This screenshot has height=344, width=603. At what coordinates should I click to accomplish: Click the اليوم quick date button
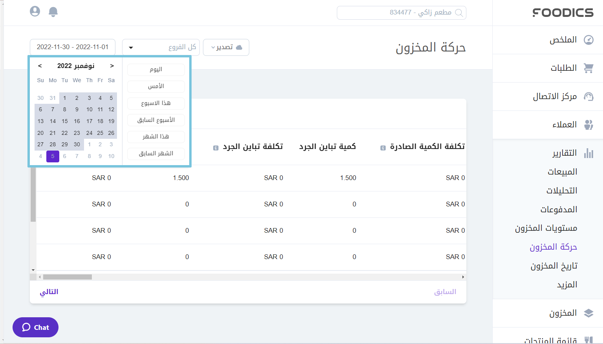click(x=156, y=70)
